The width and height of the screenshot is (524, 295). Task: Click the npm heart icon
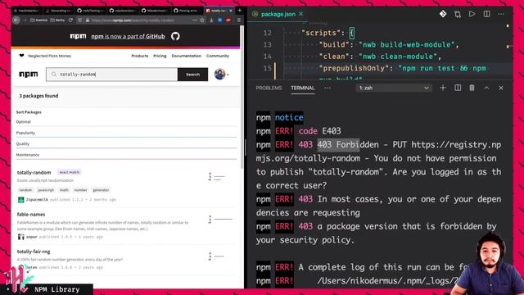(x=22, y=56)
